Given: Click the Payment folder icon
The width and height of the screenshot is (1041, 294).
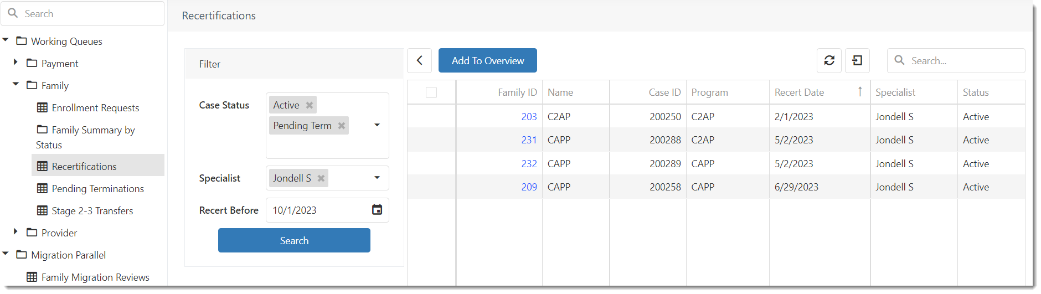Looking at the screenshot, I should tap(32, 63).
